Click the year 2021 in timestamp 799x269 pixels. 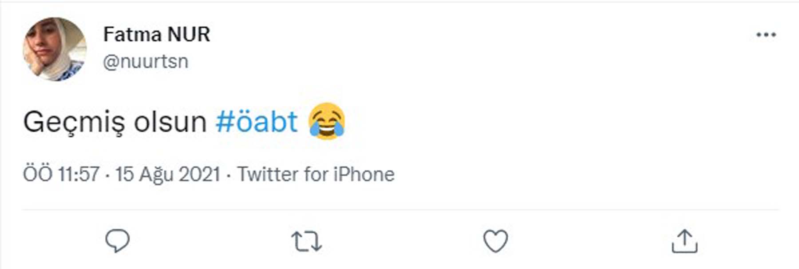pos(199,174)
